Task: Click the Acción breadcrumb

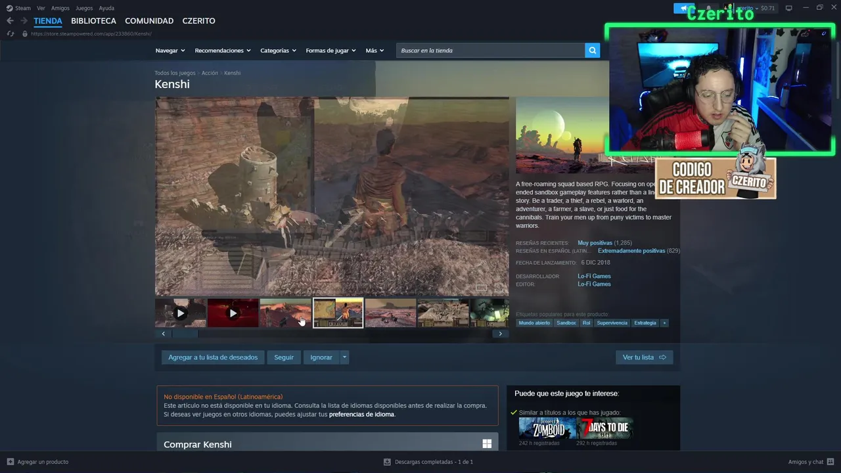Action: tap(210, 73)
